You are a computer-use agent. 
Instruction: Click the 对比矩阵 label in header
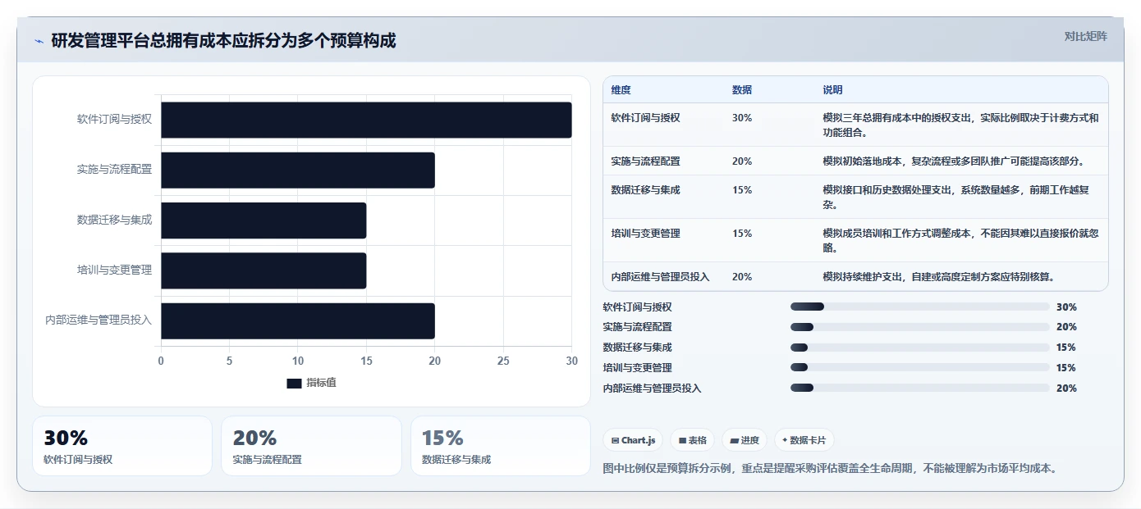[x=1085, y=36]
